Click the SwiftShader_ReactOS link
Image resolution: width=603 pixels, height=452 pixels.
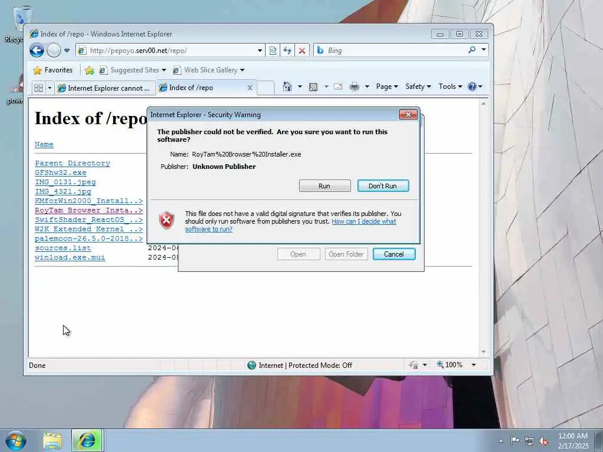(88, 220)
